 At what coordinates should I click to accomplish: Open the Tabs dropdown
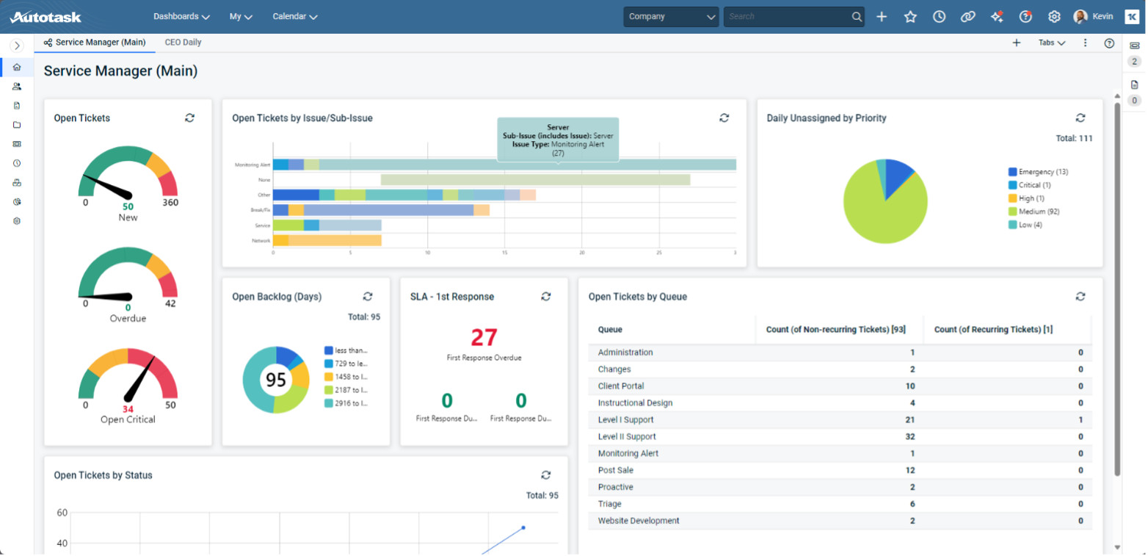[1052, 43]
